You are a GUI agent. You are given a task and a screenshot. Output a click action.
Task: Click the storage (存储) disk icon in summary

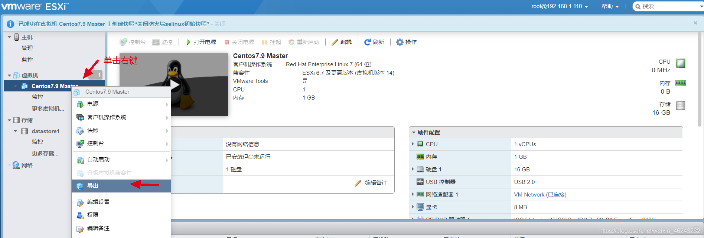(681, 105)
